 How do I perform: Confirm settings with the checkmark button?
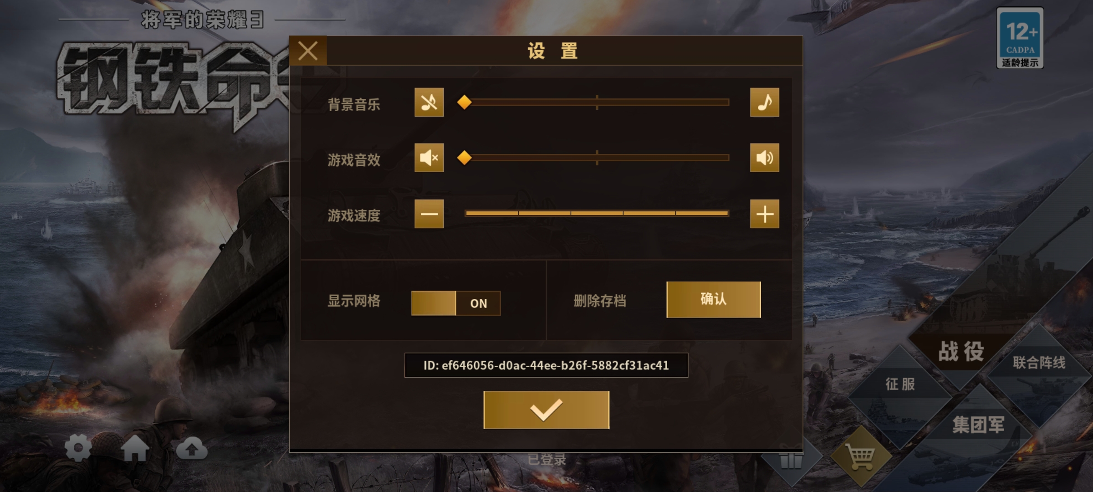pyautogui.click(x=546, y=410)
